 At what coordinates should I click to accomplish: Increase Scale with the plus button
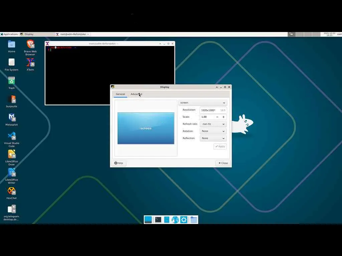click(x=223, y=117)
